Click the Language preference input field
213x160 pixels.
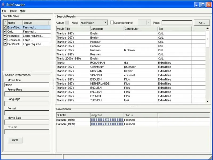(x=27, y=103)
